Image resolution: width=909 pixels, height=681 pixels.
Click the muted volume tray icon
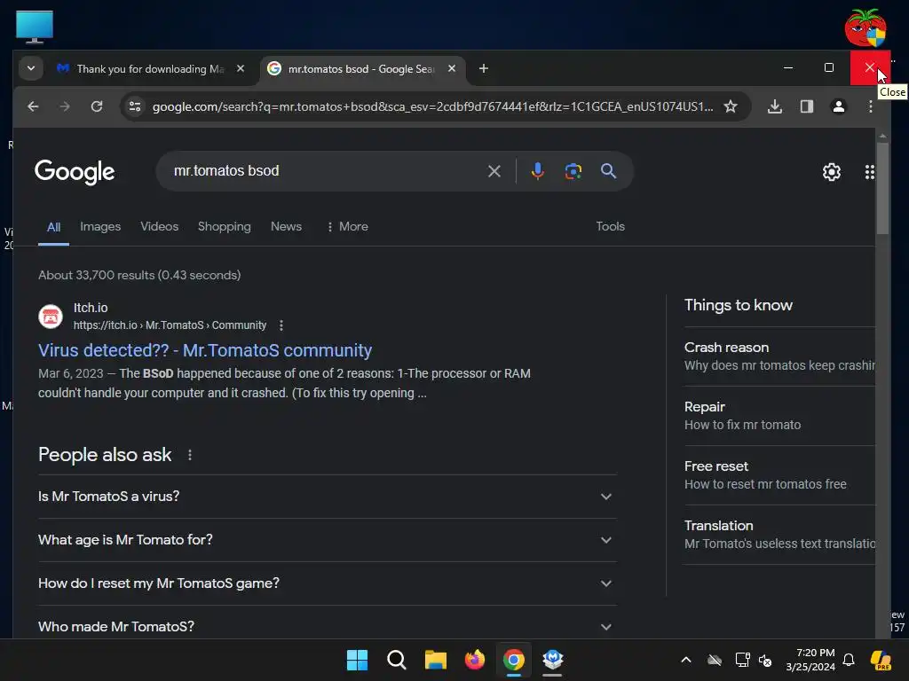[x=765, y=661]
